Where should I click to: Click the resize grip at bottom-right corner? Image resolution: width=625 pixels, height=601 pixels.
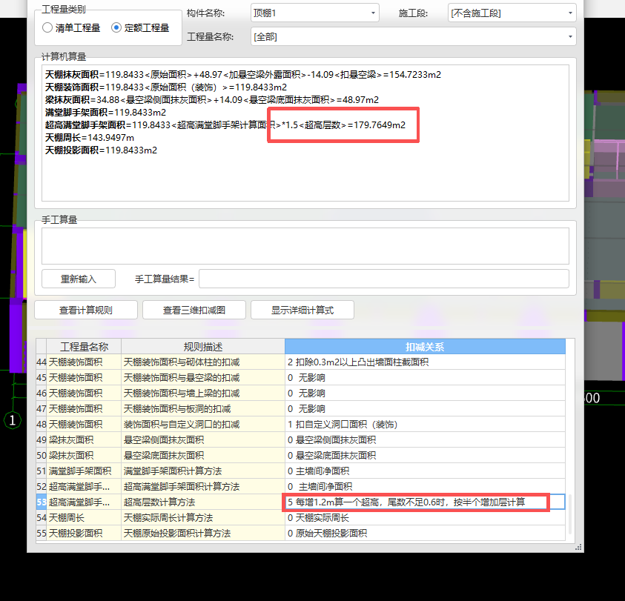[579, 548]
